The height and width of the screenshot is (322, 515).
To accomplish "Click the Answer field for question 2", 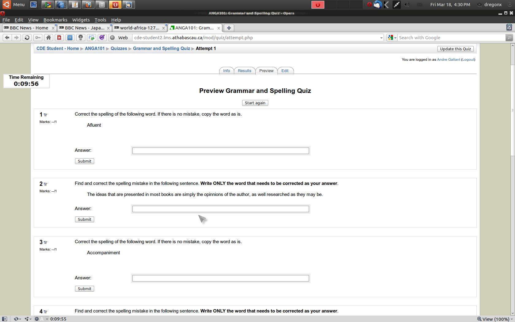I will [x=220, y=209].
